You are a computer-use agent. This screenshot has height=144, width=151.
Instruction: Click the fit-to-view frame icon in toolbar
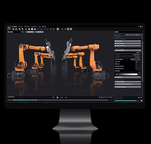coord(16,29)
